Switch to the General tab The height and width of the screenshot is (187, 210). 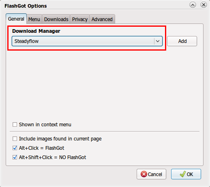(16, 19)
